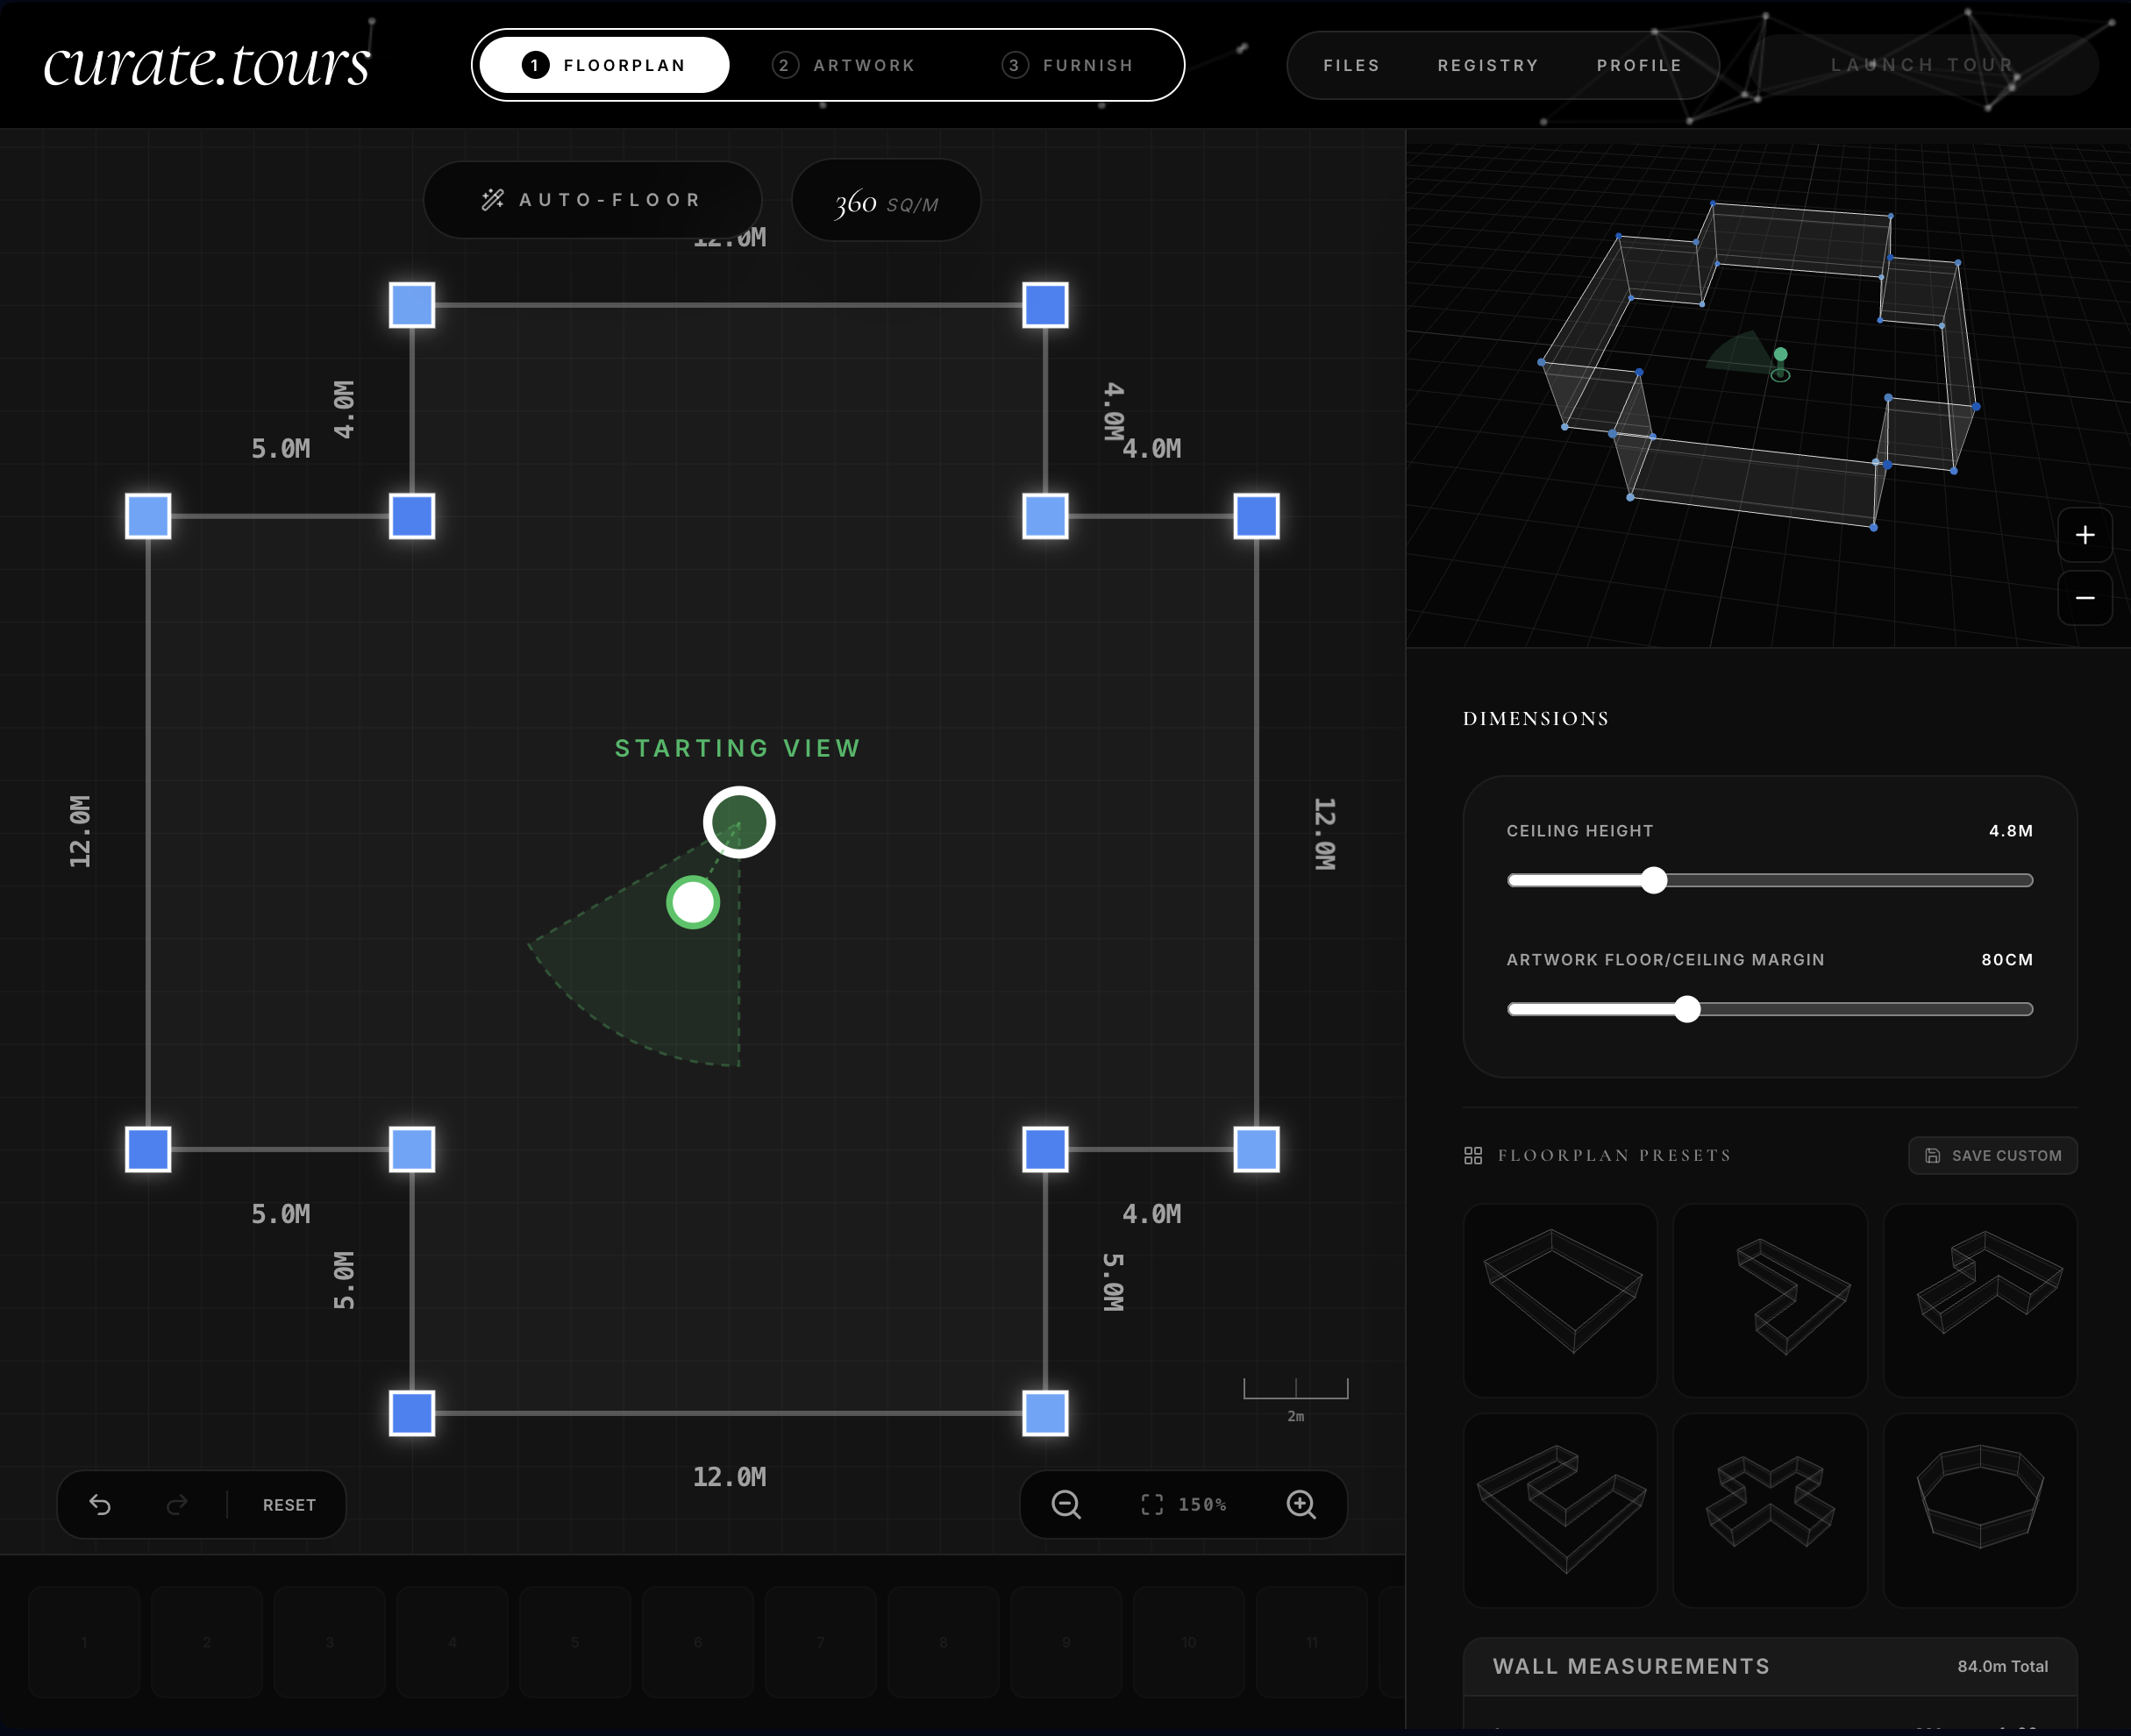2131x1736 pixels.
Task: Click the Save Custom disk icon
Action: [1933, 1155]
